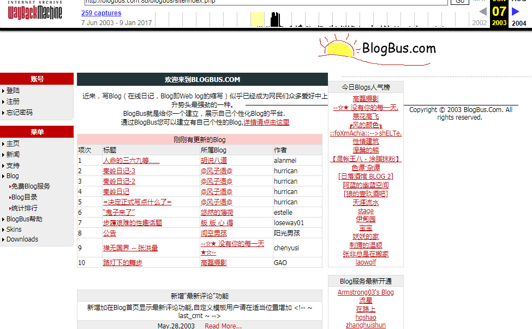The width and height of the screenshot is (532, 329).
Task: Open BlogBus帮助 help menu item
Action: (x=25, y=219)
